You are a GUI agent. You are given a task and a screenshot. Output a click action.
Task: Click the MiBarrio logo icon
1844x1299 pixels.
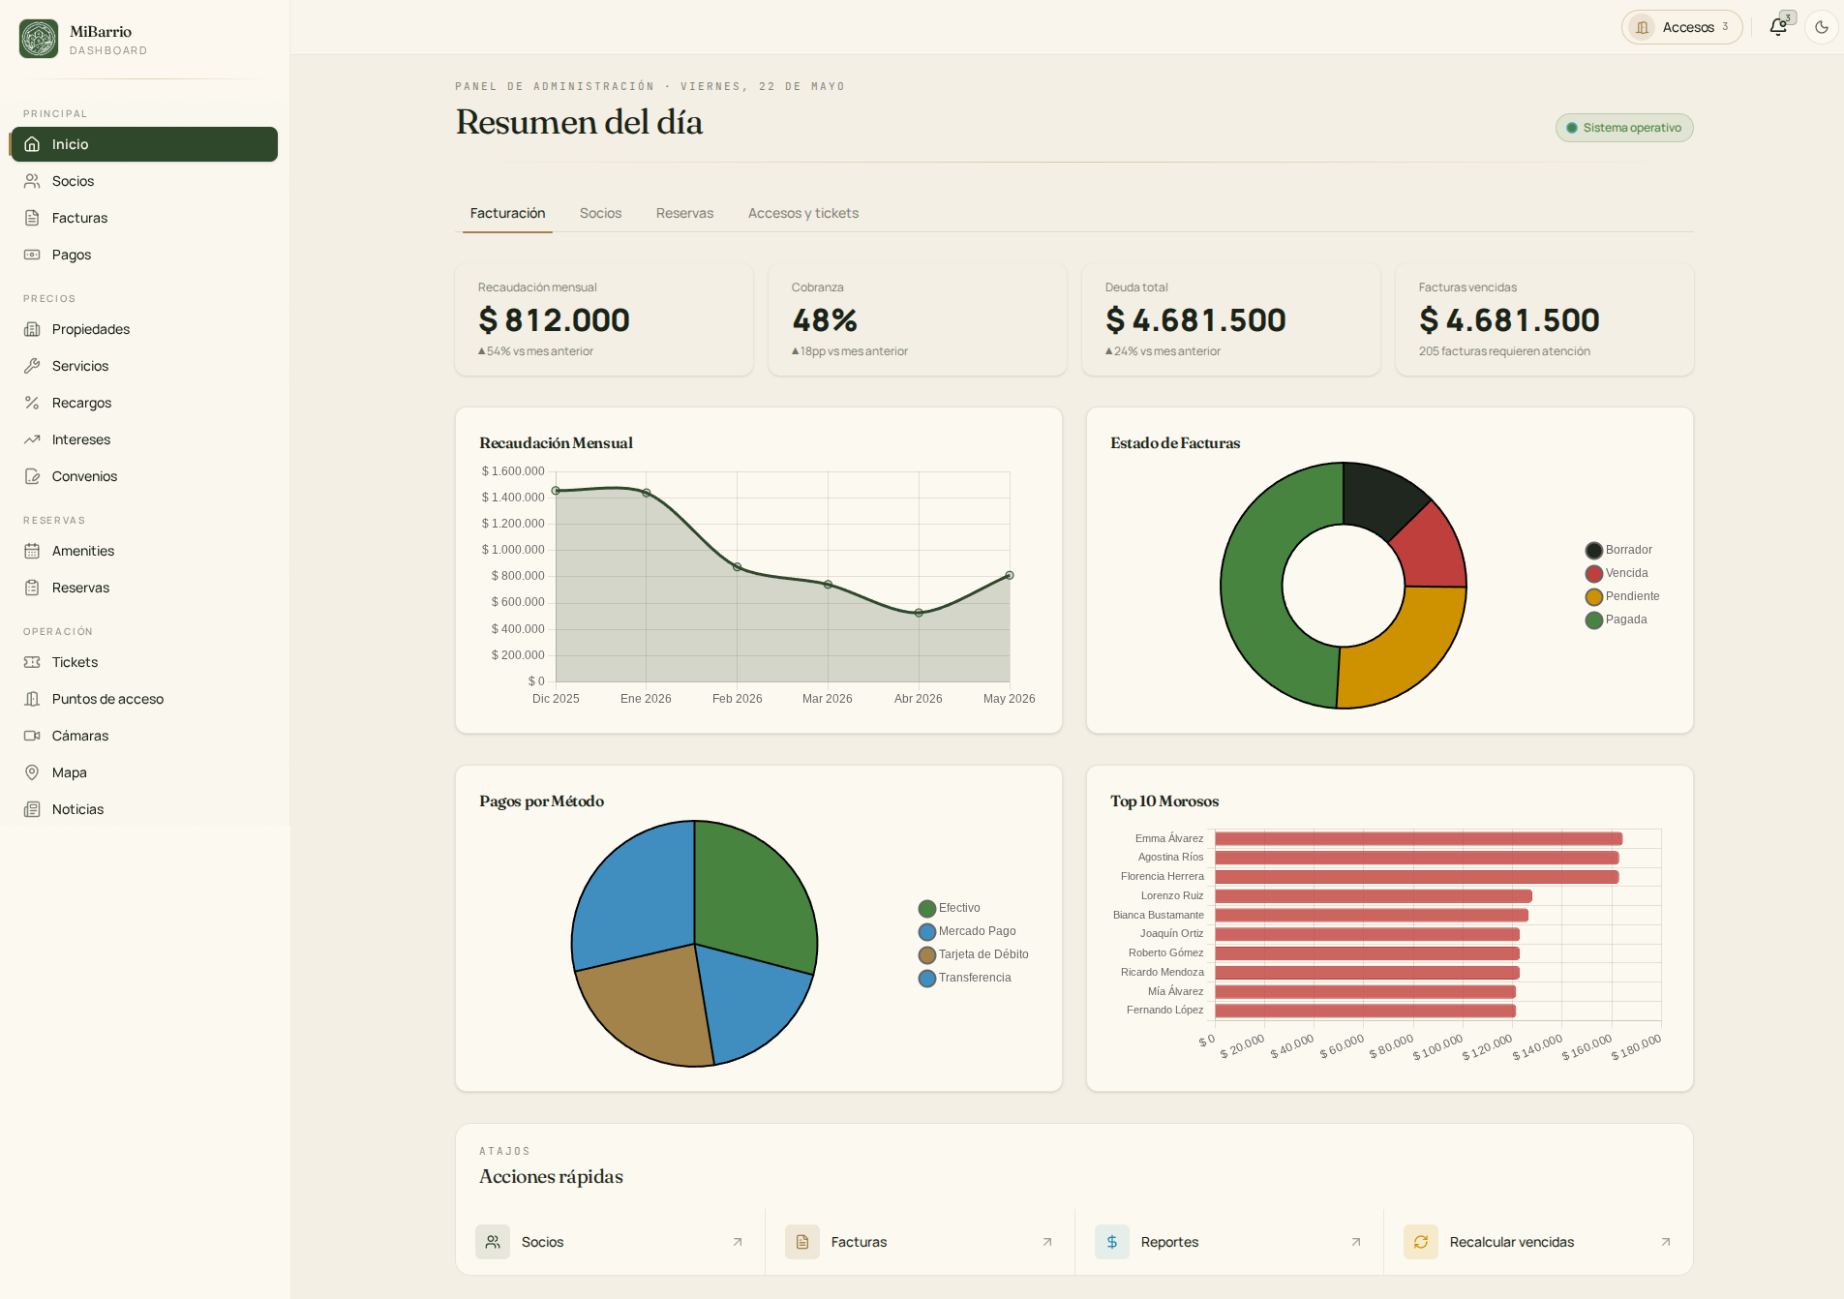click(39, 39)
